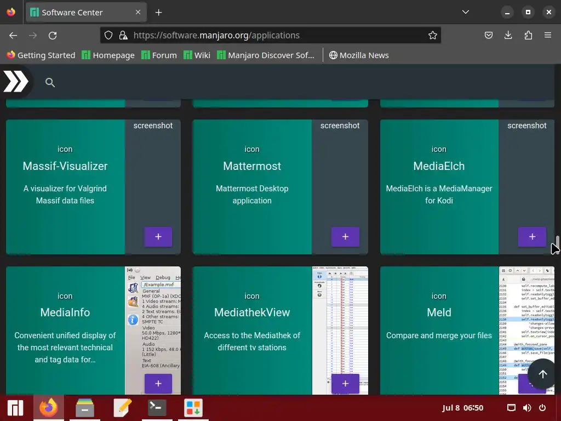Viewport: 561px width, 421px height.
Task: Click the search magnifier icon
Action: [50, 83]
